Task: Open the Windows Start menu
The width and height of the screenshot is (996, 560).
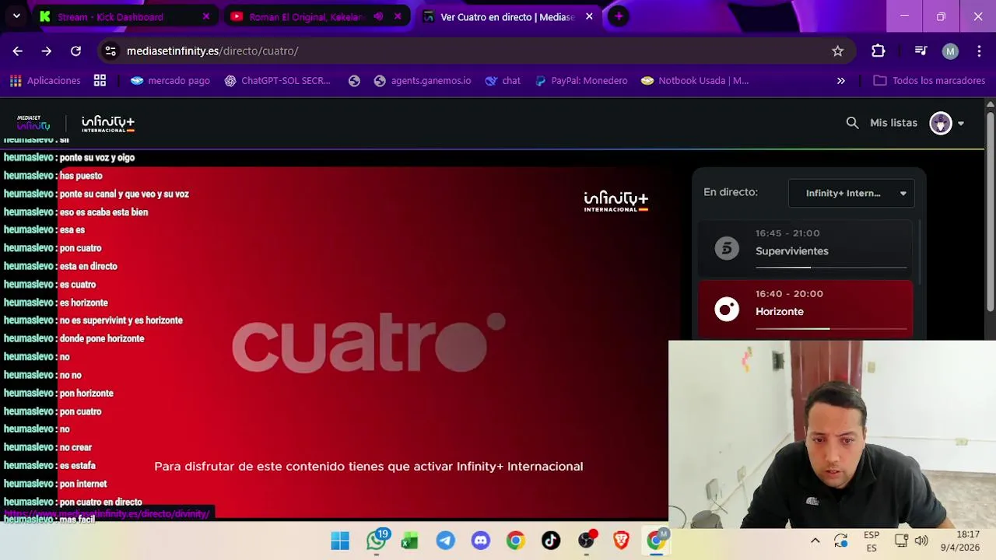Action: point(340,541)
